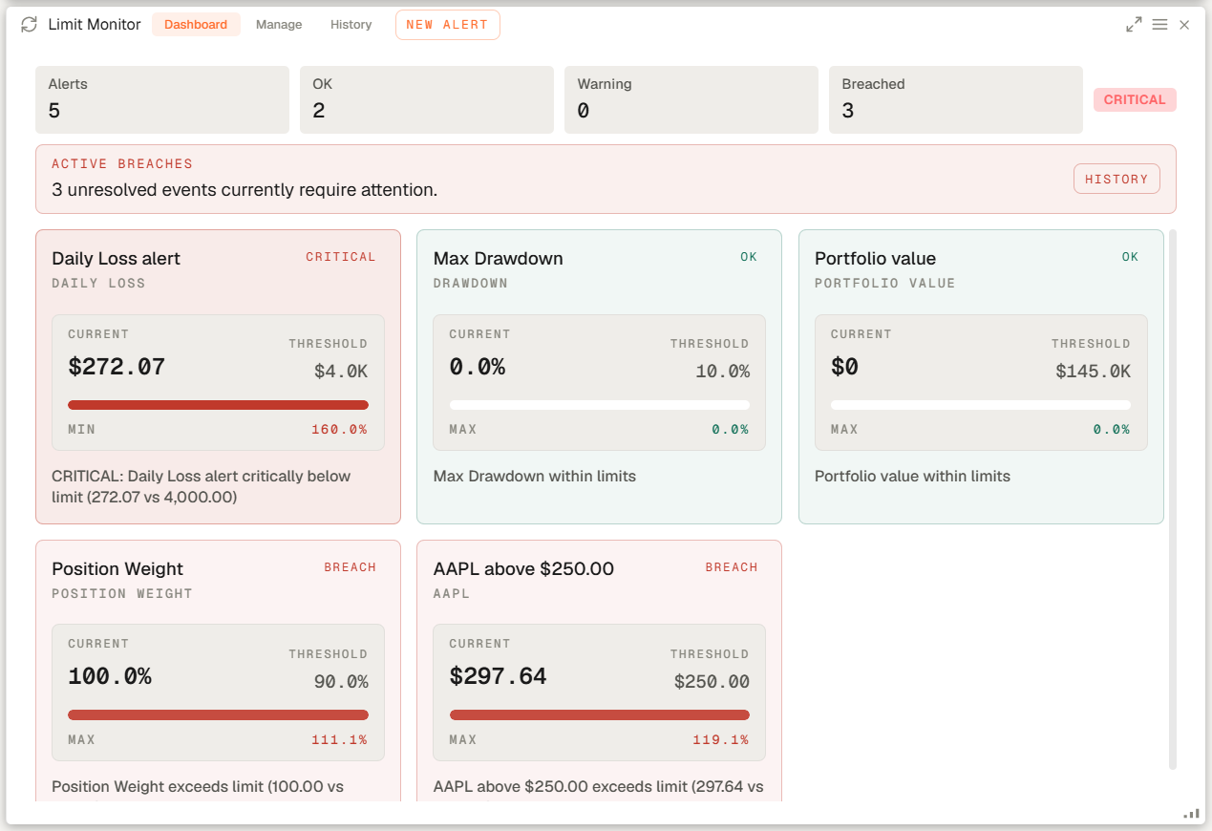
Task: Open the Portfolio value card title
Action: 875,259
